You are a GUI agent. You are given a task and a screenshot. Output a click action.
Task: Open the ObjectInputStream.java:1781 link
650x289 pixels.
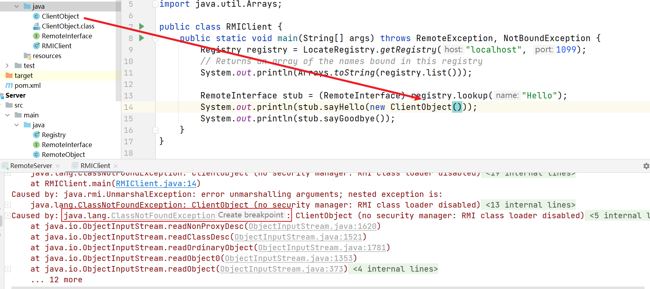tap(322, 247)
